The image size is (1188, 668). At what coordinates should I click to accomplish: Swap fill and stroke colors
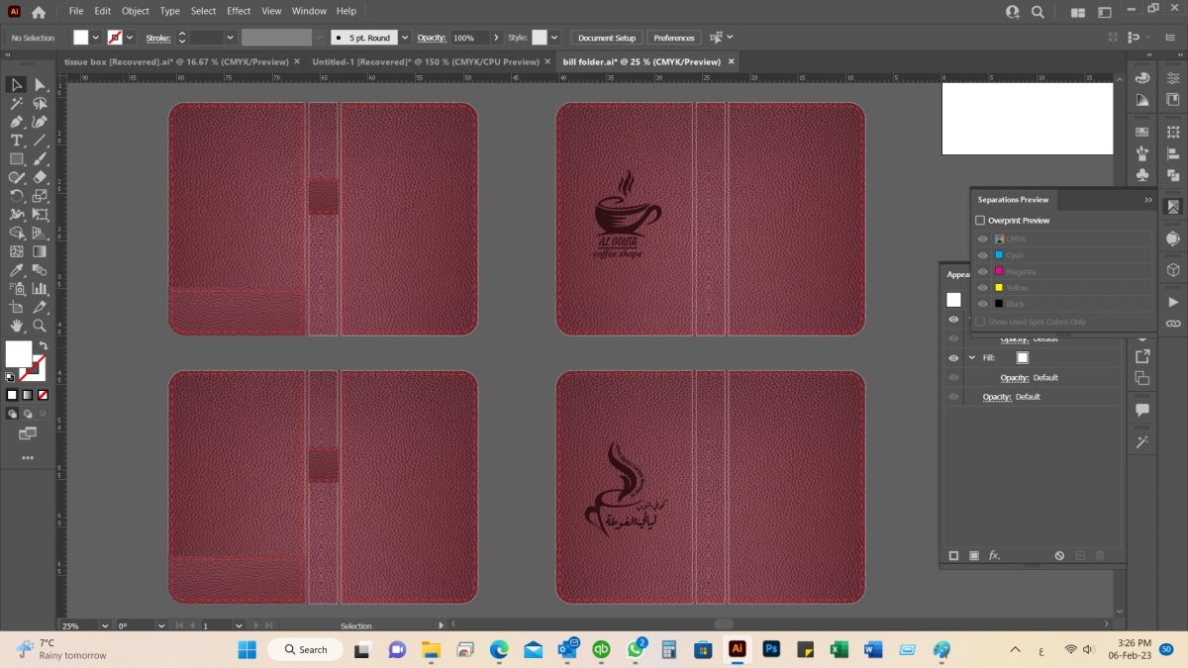click(44, 345)
